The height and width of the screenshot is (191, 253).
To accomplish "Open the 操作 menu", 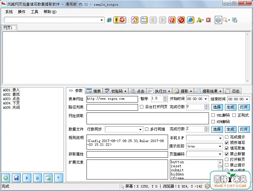I will click(22, 12).
